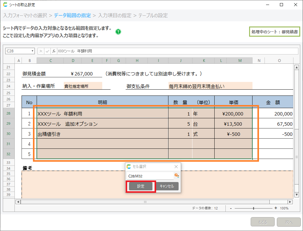Image resolution: width=303 pixels, height=231 pixels.
Task: Click the formula bar confirm checkmark icon
Action: pos(47,51)
